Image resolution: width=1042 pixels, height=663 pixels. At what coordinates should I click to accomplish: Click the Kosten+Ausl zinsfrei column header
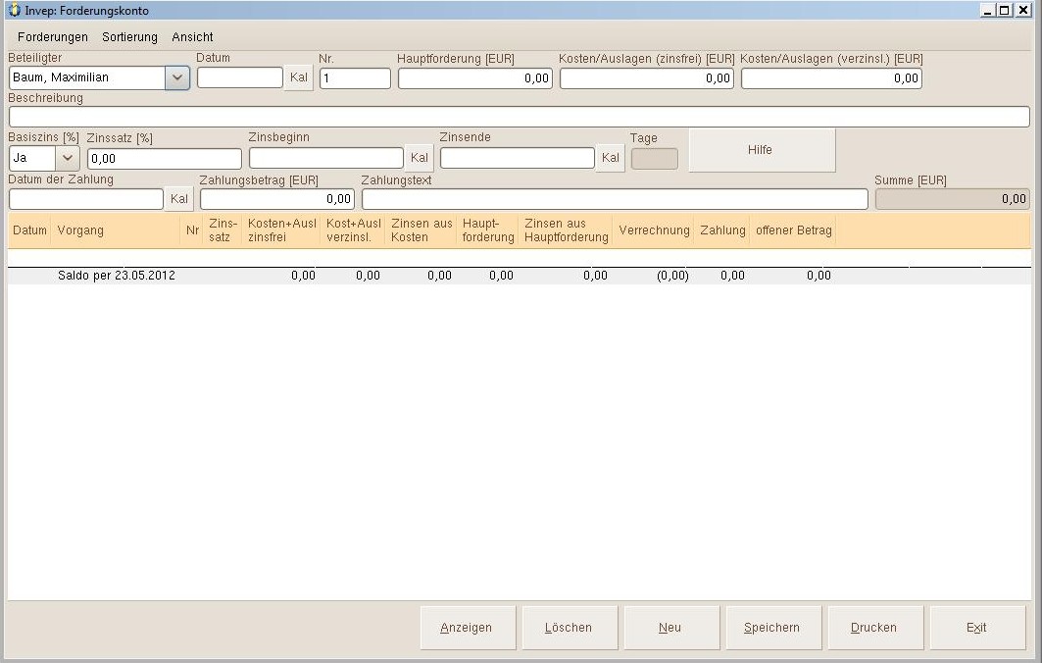click(281, 230)
